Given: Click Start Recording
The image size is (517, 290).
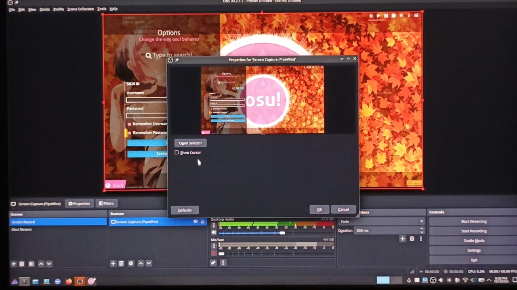Looking at the screenshot, I should [x=473, y=231].
